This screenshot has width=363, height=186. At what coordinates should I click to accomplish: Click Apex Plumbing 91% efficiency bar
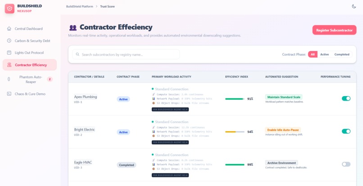(x=235, y=99)
